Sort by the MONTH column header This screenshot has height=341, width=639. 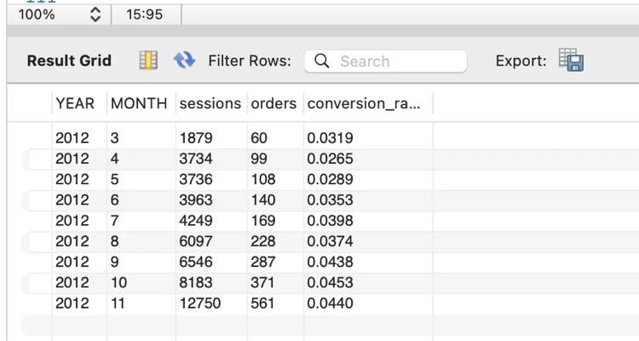point(139,103)
